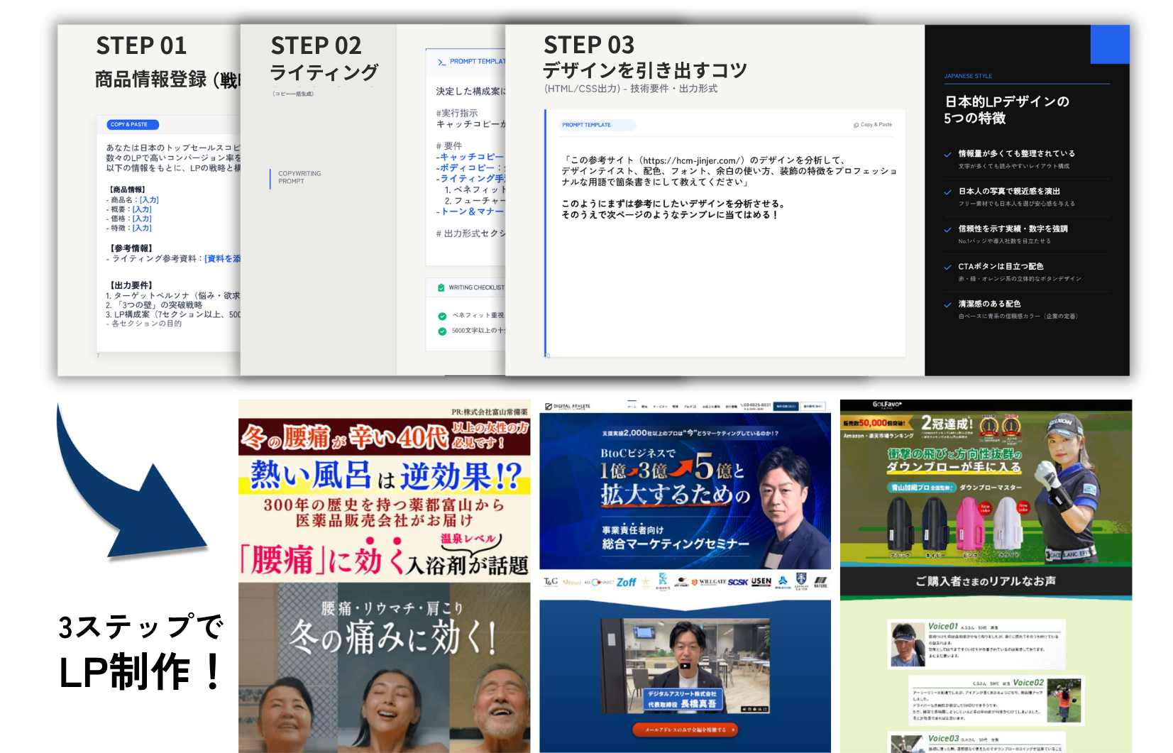The height and width of the screenshot is (753, 1173).
Task: Click the green check next to ベネフィット重視
Action: coord(442,316)
